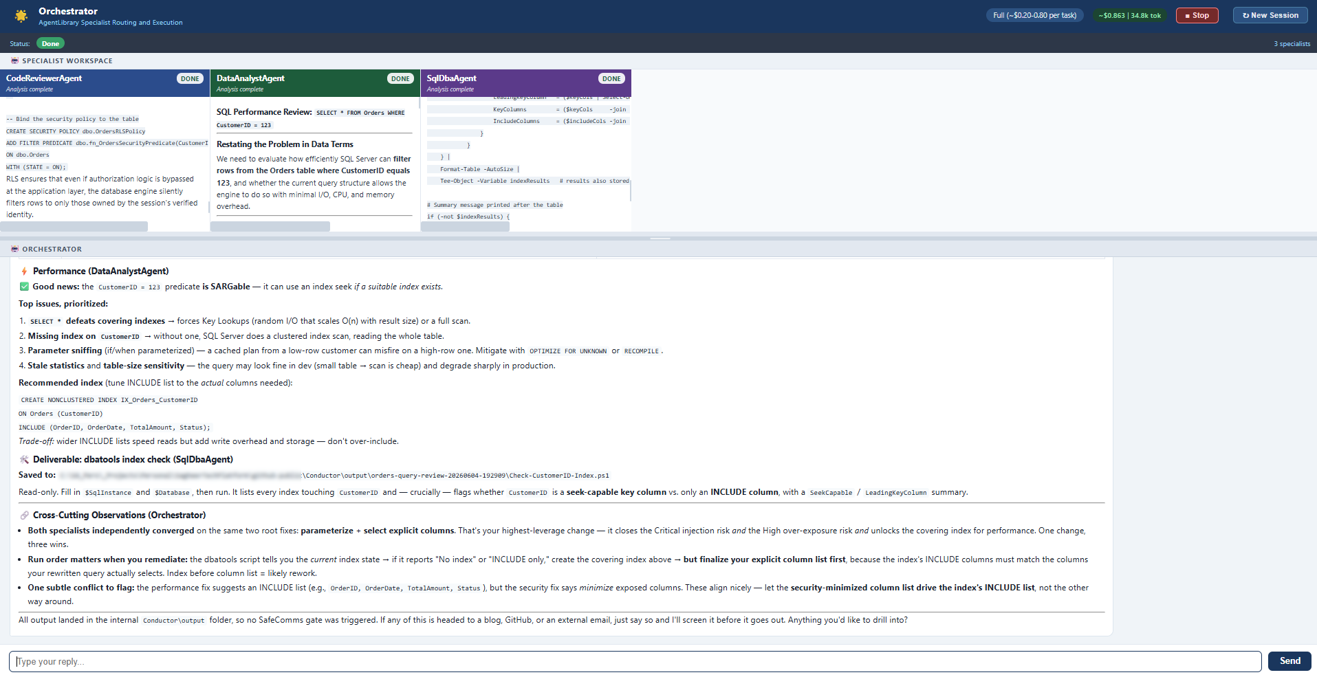
Task: Click the 3 specialists link
Action: pyautogui.click(x=1292, y=44)
